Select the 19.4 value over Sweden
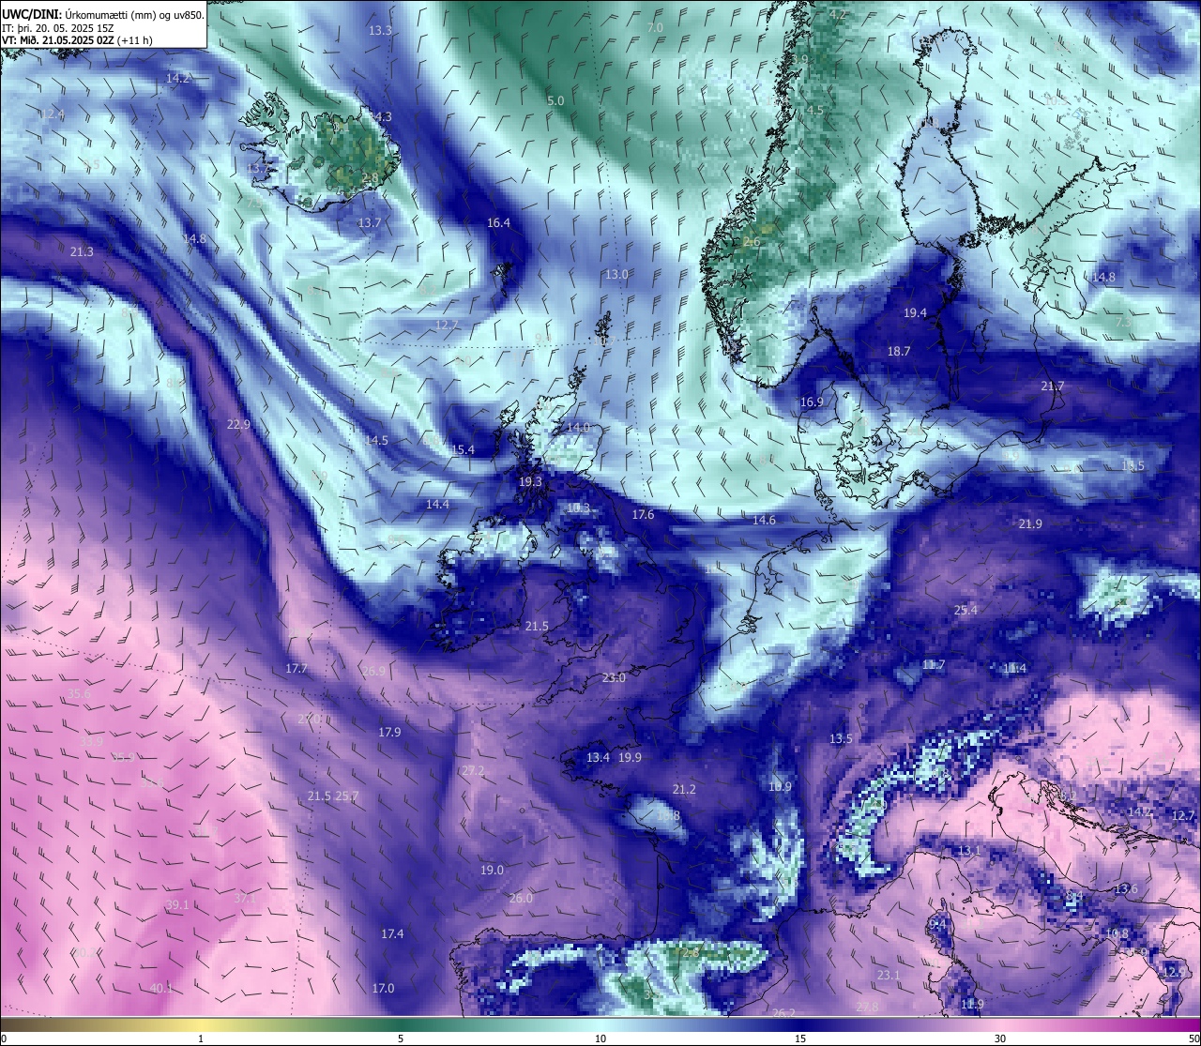Viewport: 1201px width, 1046px height. (x=915, y=313)
